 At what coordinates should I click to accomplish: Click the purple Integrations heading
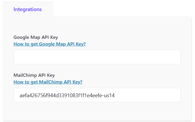(x=28, y=9)
